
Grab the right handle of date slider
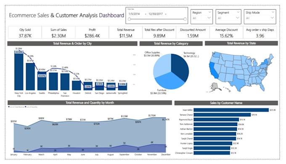[185, 19]
